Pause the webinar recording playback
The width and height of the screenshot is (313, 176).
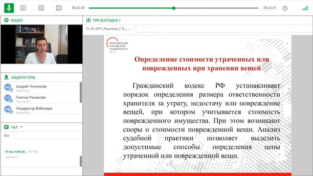coord(41,8)
